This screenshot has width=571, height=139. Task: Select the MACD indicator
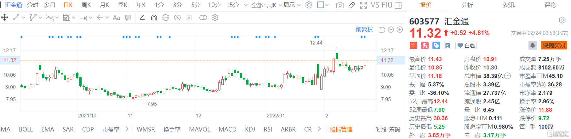(227, 129)
